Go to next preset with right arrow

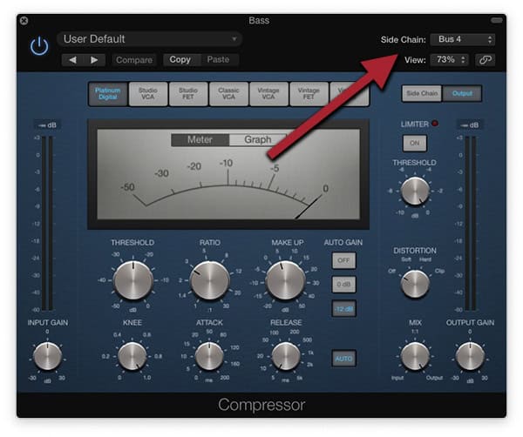(94, 60)
